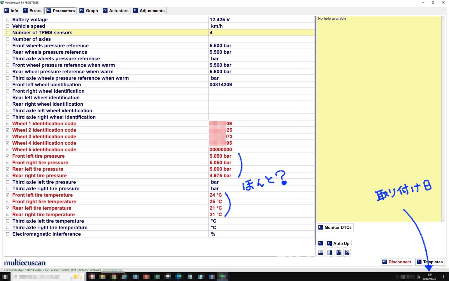Click the Disconnect button

[397, 262]
